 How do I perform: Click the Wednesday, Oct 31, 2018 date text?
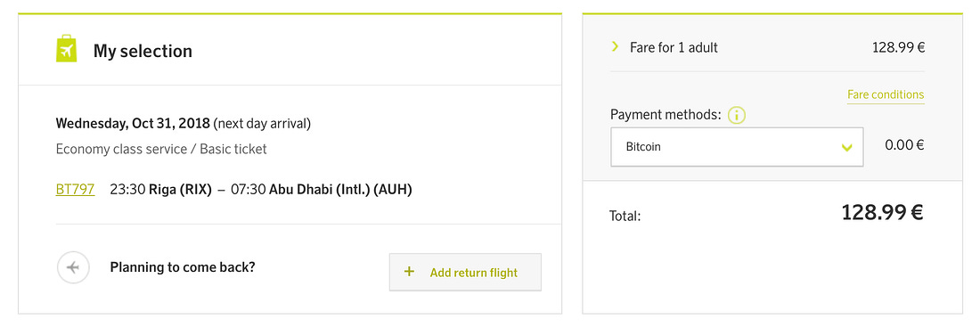[x=133, y=123]
